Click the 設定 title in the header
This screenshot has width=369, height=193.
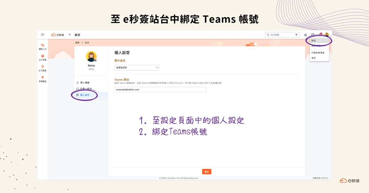click(x=77, y=35)
